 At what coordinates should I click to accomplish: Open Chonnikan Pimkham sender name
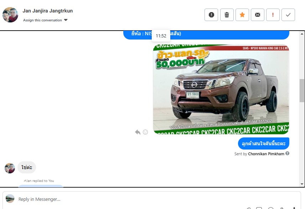pyautogui.click(x=266, y=154)
